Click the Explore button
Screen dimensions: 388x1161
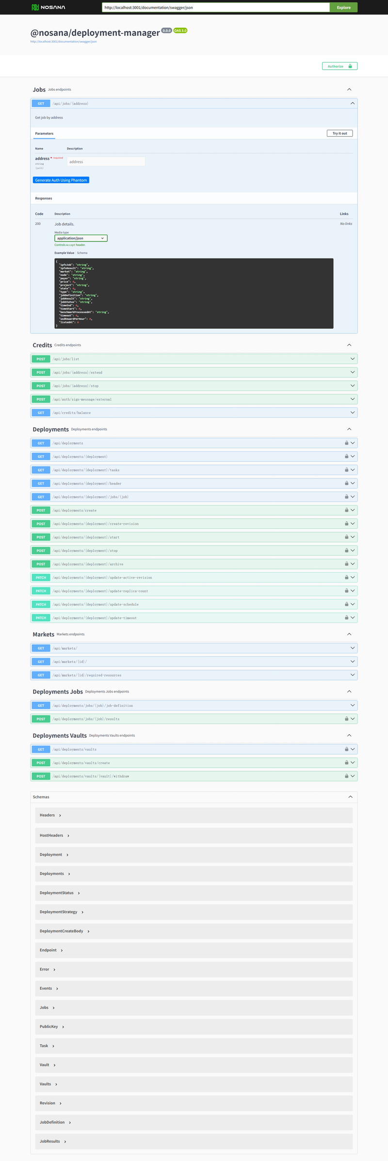tap(344, 7)
